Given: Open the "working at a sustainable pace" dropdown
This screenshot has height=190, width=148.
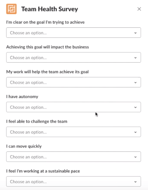Looking at the screenshot, I should (74, 181).
